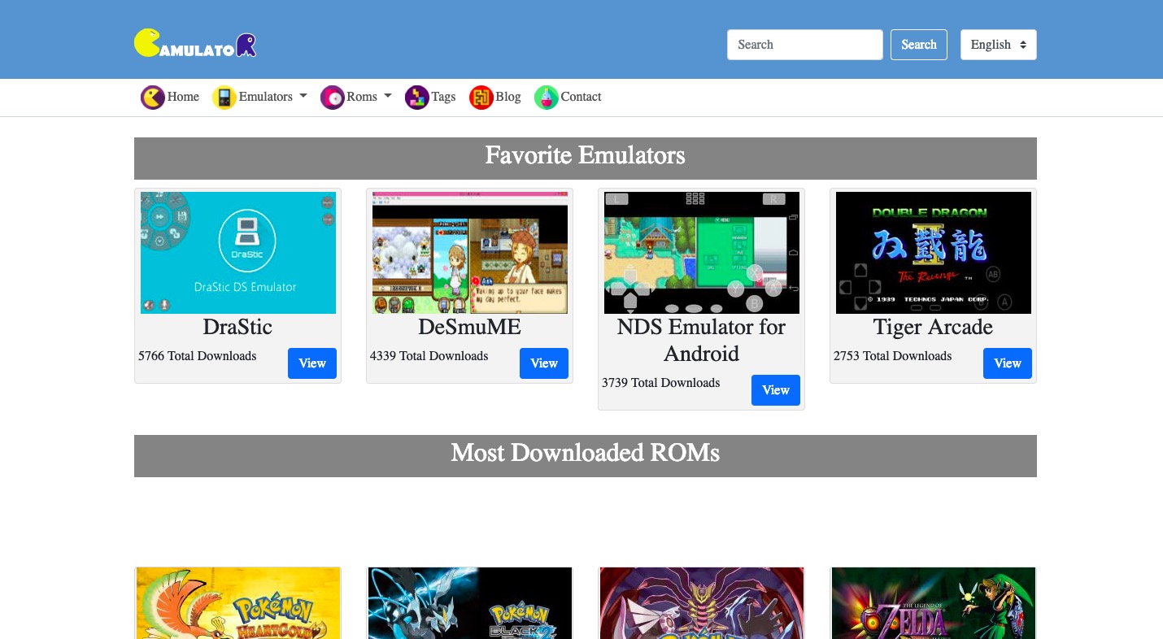
Task: Open the Tiger Arcade Double Dragon thumbnail
Action: click(x=934, y=253)
